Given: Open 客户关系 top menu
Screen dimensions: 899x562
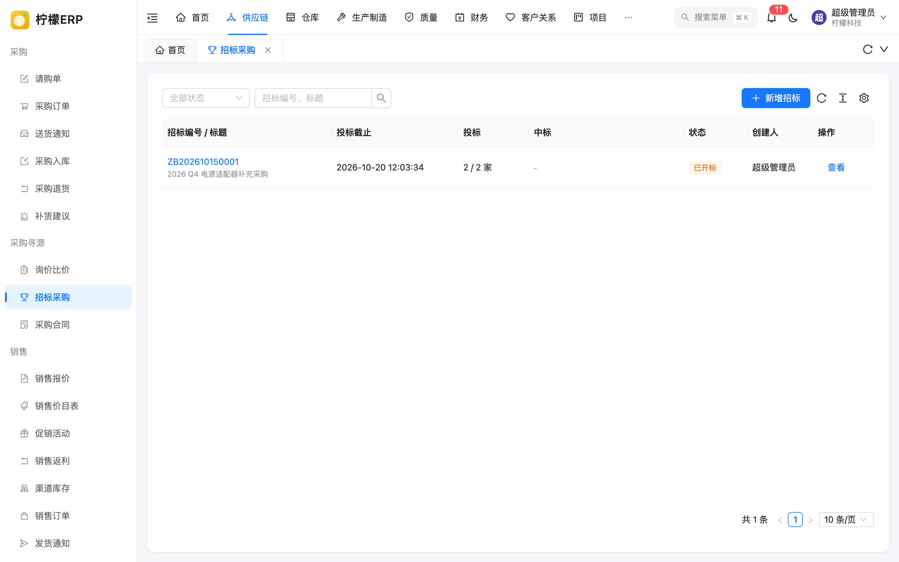Looking at the screenshot, I should click(531, 17).
